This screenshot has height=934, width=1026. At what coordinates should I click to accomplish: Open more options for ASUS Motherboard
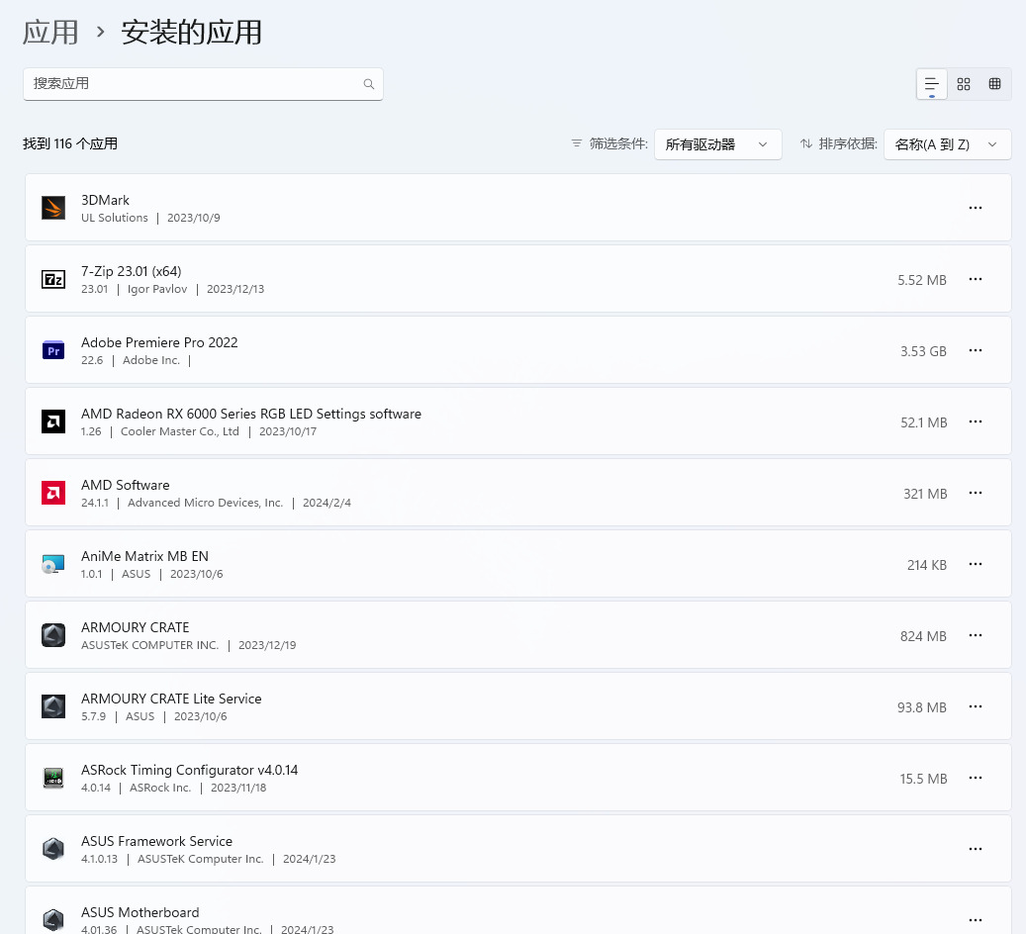(976, 920)
